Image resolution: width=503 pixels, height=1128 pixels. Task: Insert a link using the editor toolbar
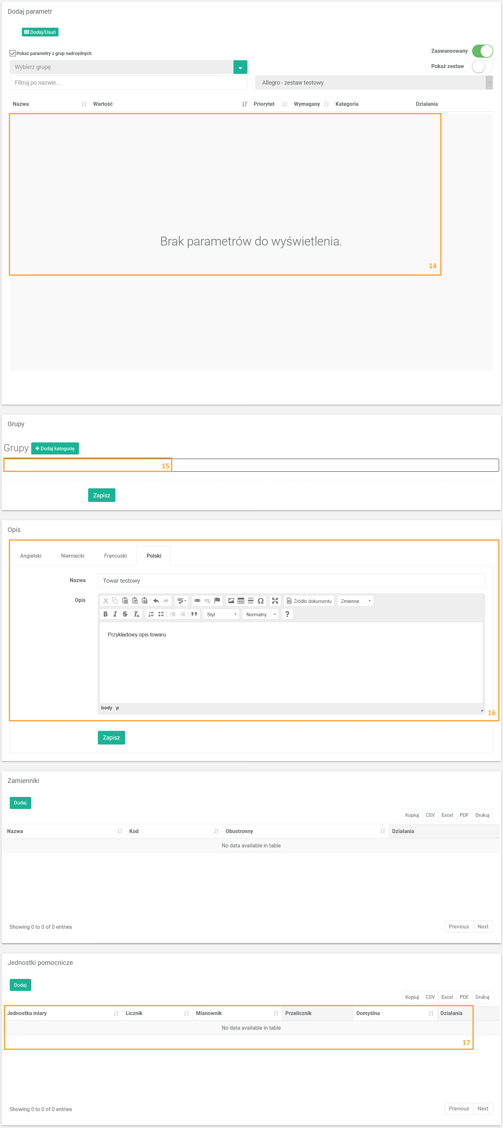point(197,601)
